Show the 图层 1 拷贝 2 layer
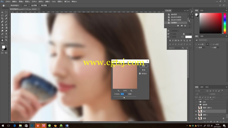Screen dimensions: 228x128 tap(196, 108)
